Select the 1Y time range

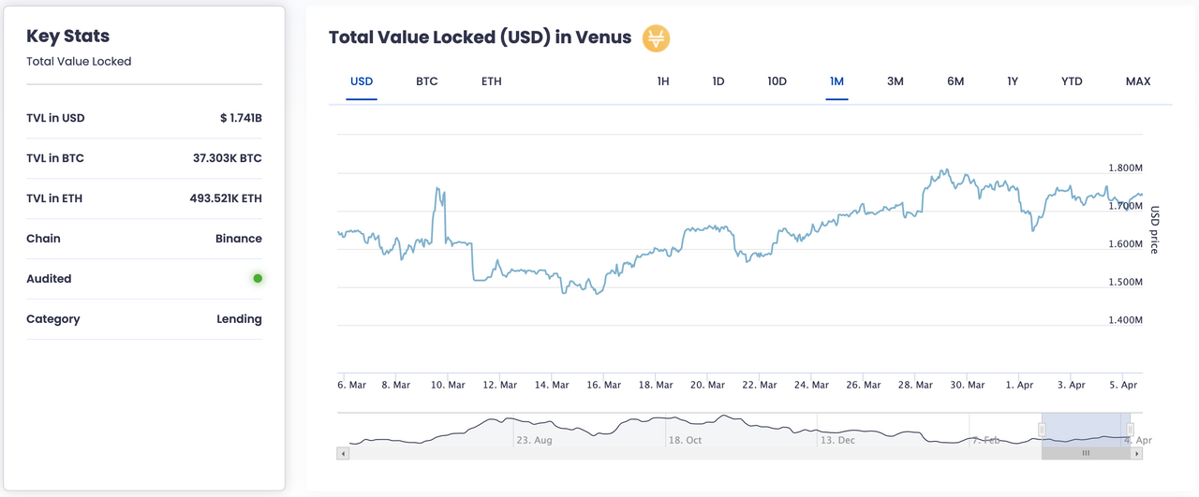coord(1013,81)
